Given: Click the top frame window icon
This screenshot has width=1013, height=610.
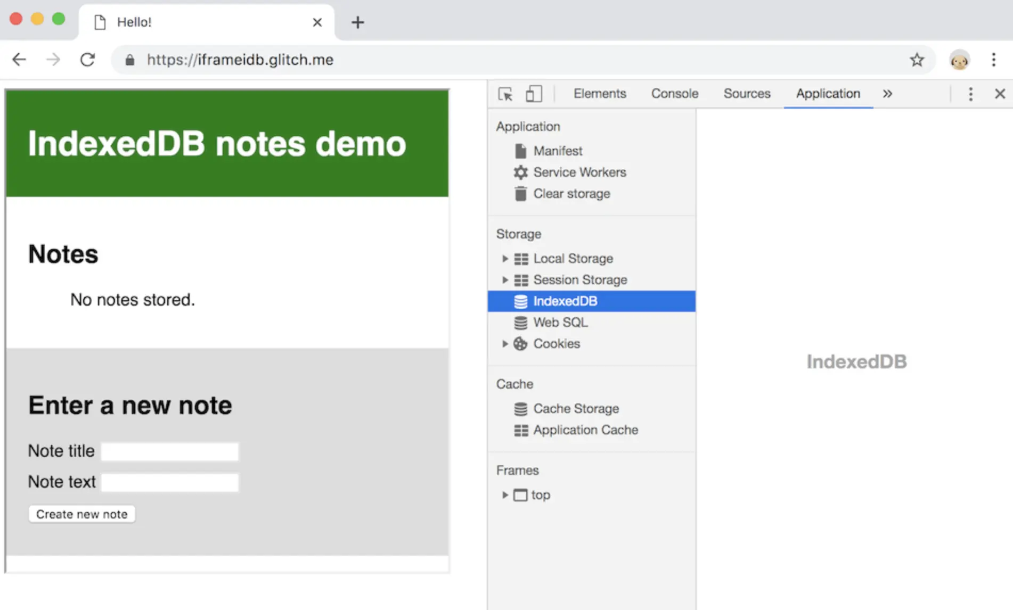Looking at the screenshot, I should [520, 495].
